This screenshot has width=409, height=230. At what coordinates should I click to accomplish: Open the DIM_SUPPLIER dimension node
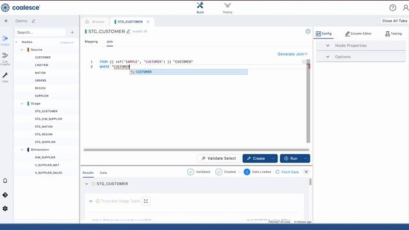point(45,158)
